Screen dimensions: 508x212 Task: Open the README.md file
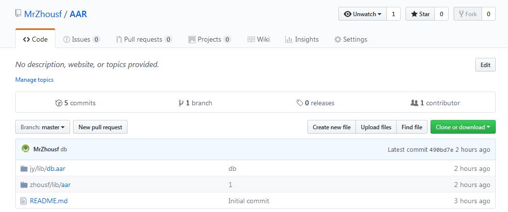49,201
